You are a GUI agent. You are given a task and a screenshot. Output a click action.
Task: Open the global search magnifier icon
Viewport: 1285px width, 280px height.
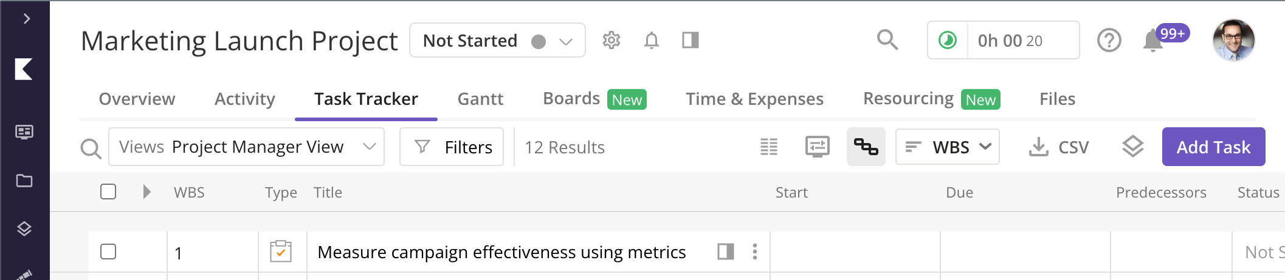pos(887,40)
